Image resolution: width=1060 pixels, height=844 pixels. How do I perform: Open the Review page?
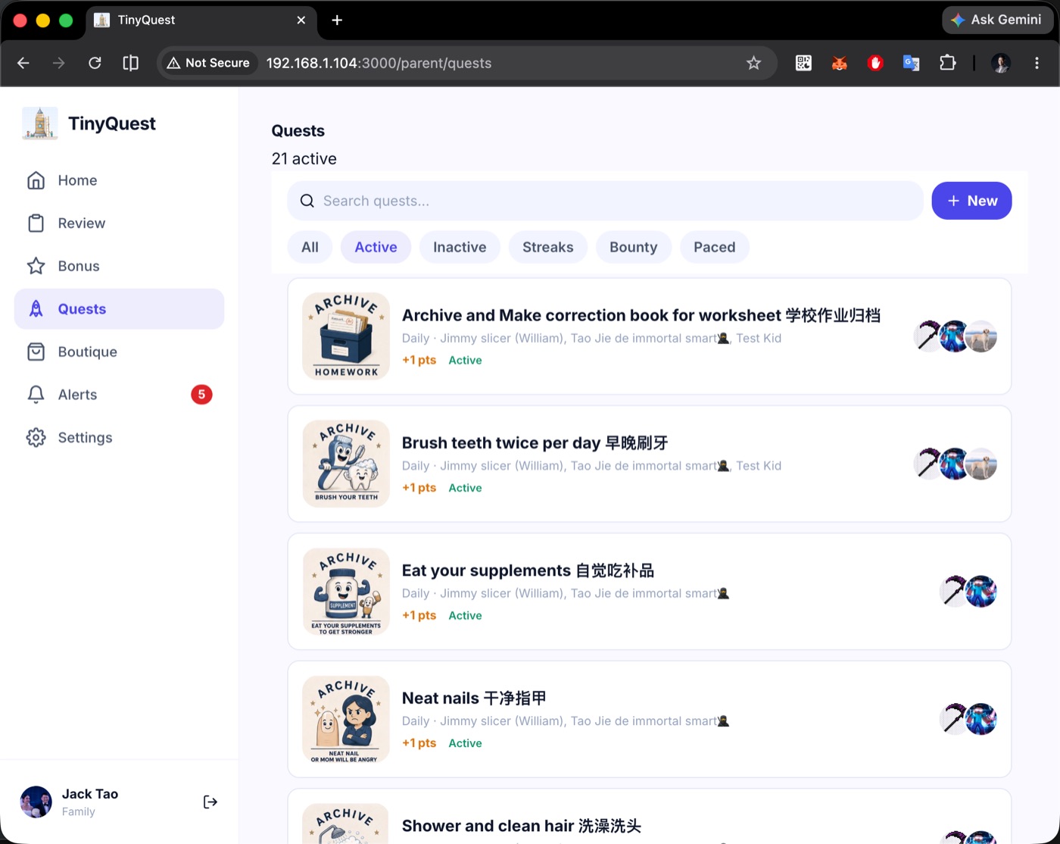pos(119,224)
